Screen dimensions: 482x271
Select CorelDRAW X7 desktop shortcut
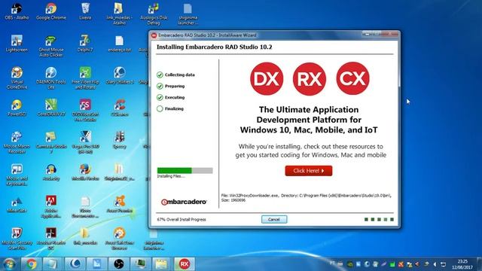click(51, 108)
